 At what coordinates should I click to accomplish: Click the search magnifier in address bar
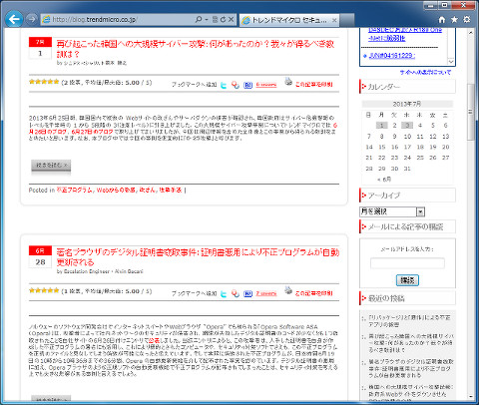pyautogui.click(x=199, y=19)
